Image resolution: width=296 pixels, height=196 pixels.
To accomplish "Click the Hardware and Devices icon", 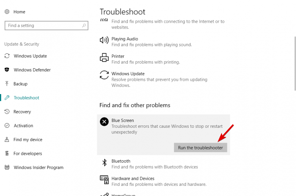I will (x=104, y=180).
